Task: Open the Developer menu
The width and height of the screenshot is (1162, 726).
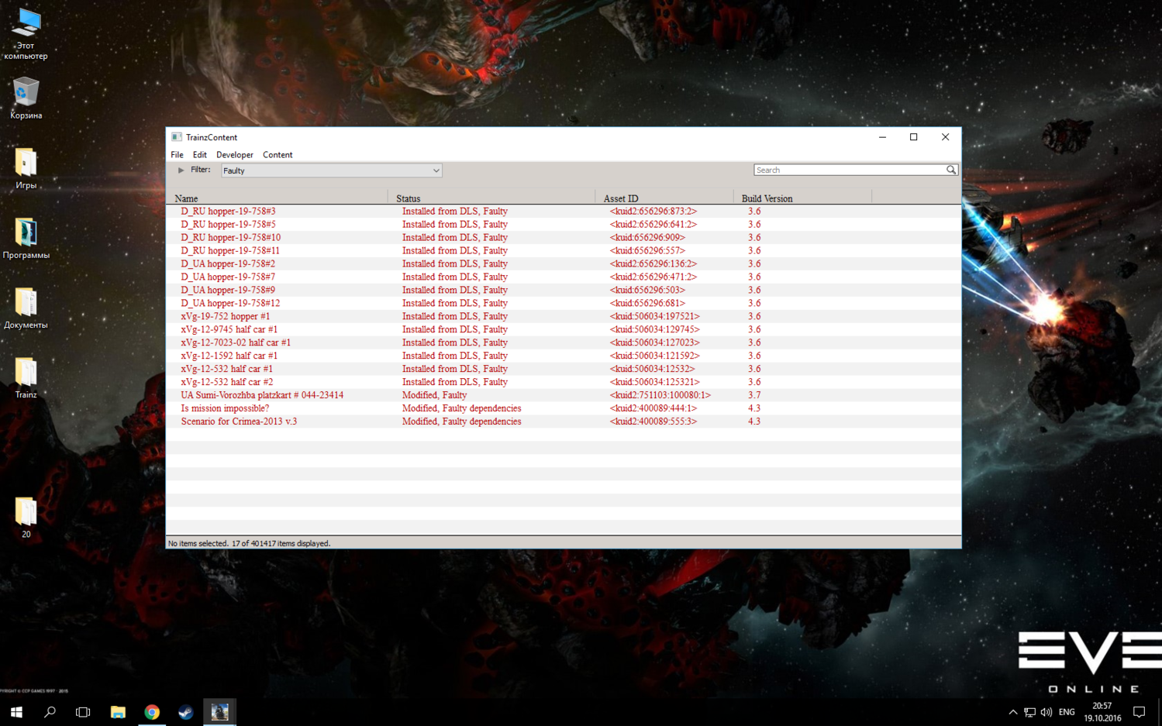Action: click(x=234, y=155)
